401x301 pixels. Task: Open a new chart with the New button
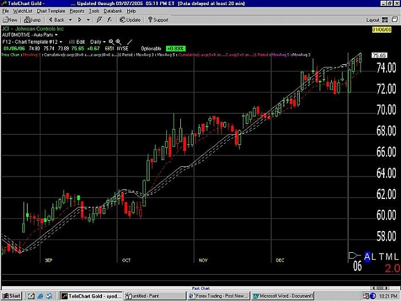coord(10,20)
